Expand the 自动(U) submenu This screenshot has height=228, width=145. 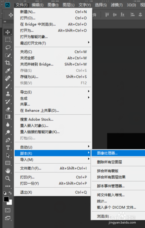point(53,147)
